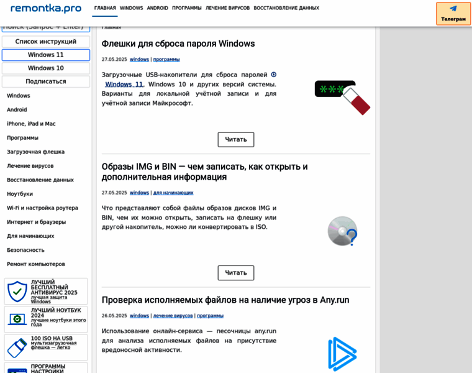Click для начинающих tag link

coord(173,193)
